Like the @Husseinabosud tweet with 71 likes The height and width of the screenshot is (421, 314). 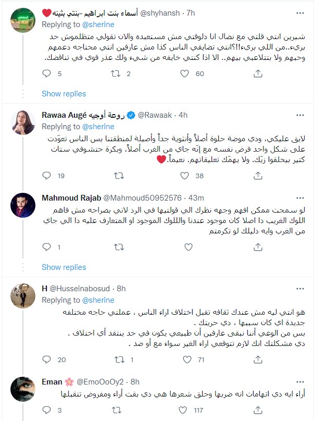[184, 360]
